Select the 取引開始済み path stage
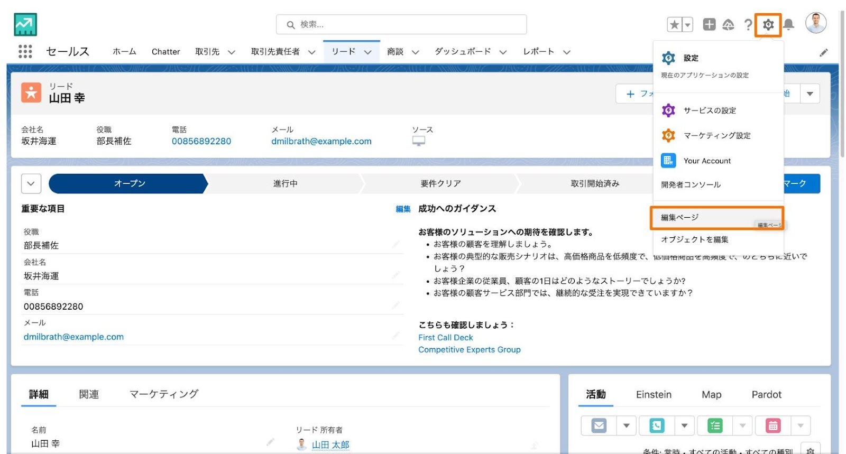846x454 pixels. (595, 183)
